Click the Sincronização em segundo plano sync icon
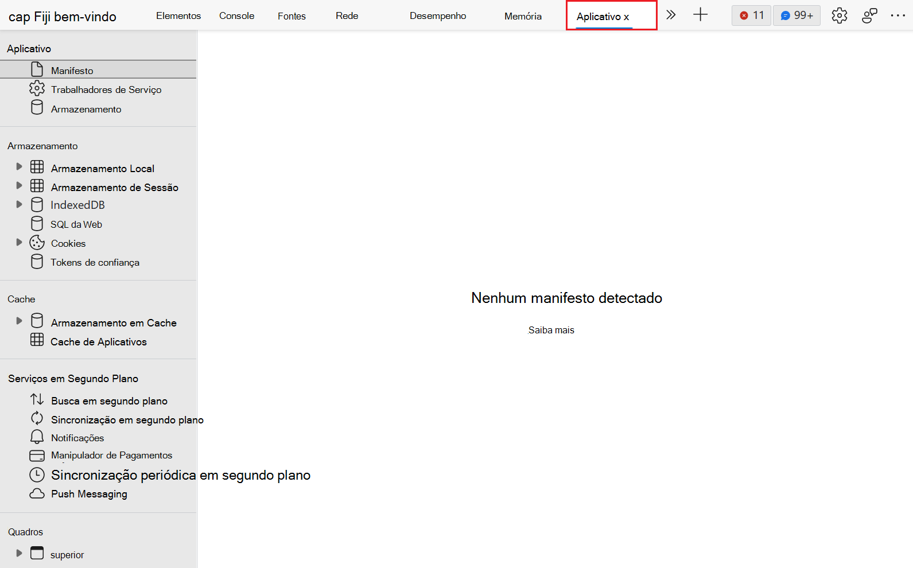 (x=37, y=418)
